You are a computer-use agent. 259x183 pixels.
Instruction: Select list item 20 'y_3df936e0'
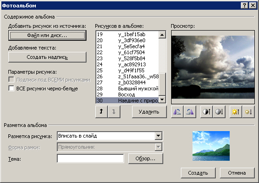tap(127, 40)
